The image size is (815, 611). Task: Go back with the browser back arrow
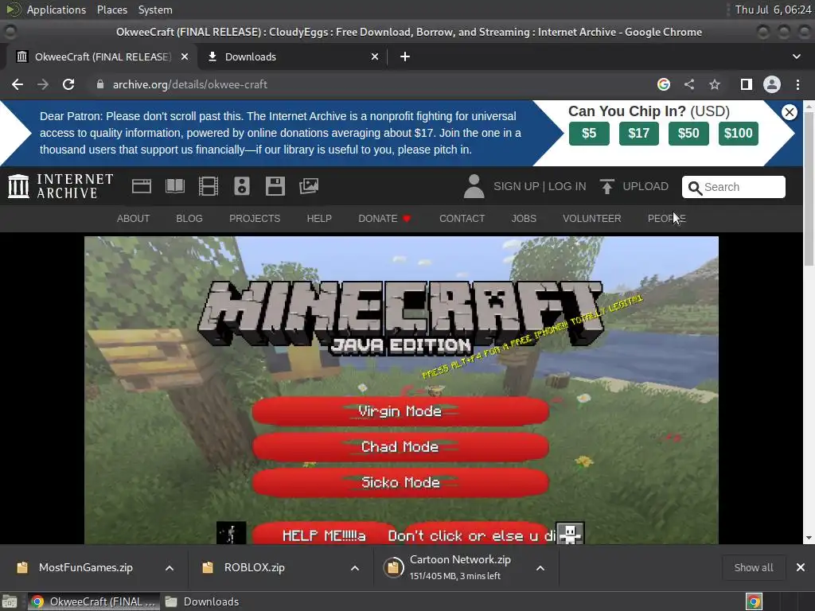pos(18,84)
